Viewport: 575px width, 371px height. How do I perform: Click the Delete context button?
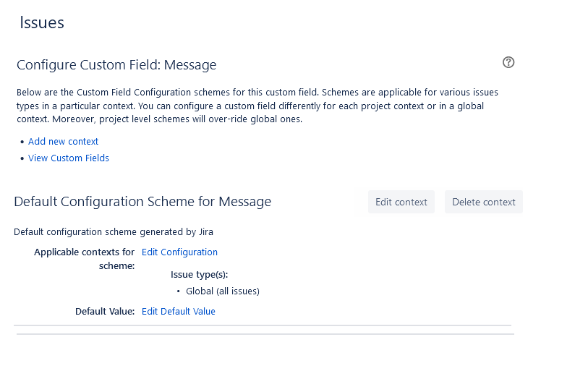[483, 202]
